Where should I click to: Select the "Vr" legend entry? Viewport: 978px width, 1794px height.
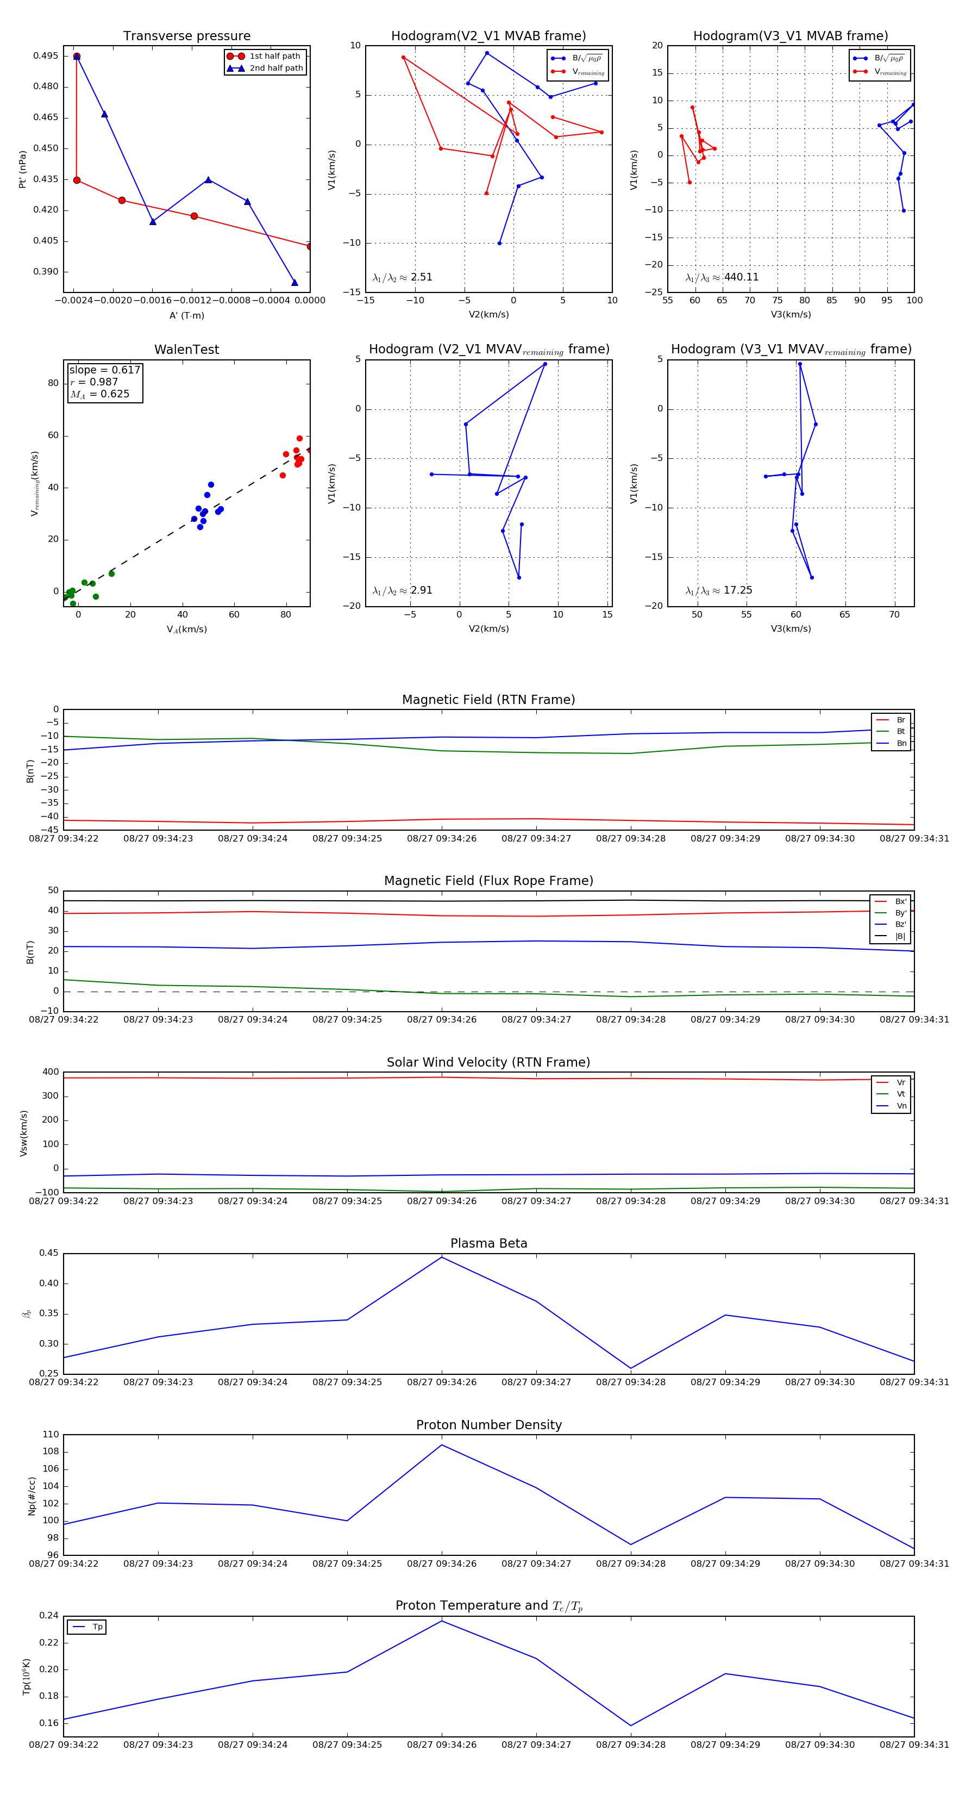(x=892, y=1082)
